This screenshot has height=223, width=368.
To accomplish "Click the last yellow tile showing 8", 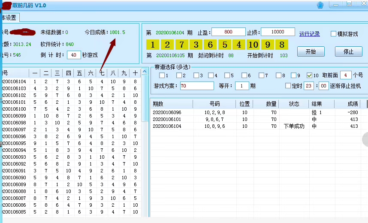I will [x=282, y=45].
